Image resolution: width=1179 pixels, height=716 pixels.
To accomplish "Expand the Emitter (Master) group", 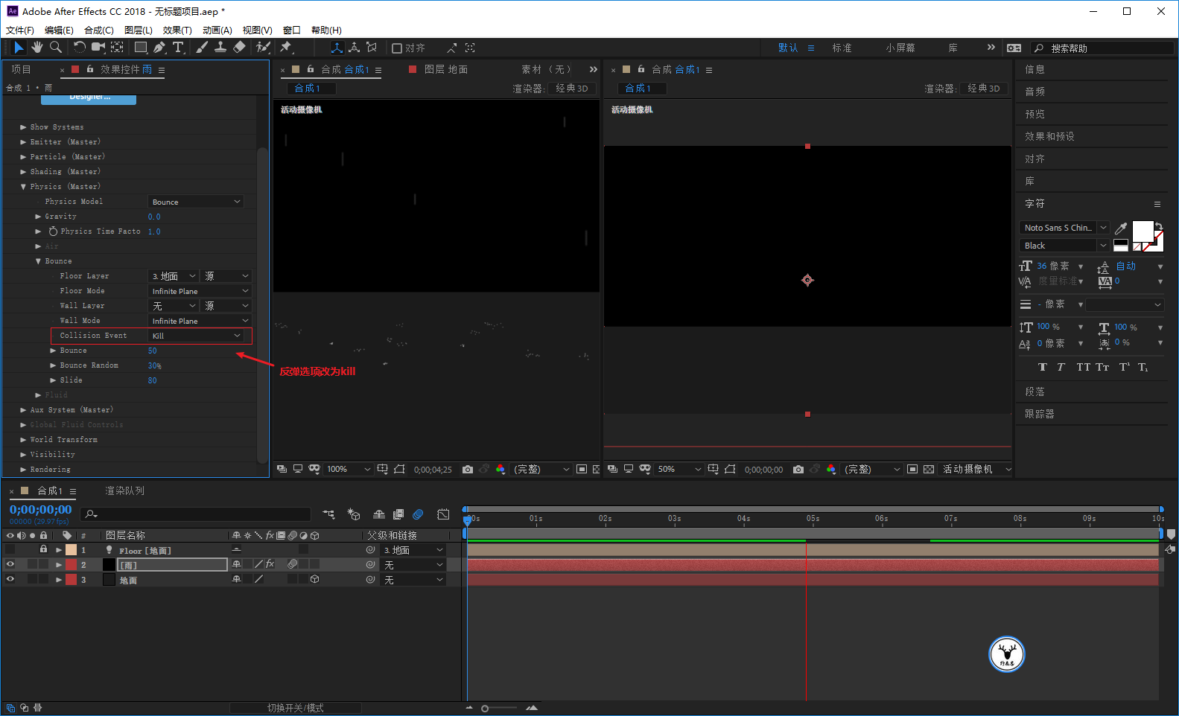I will point(23,142).
